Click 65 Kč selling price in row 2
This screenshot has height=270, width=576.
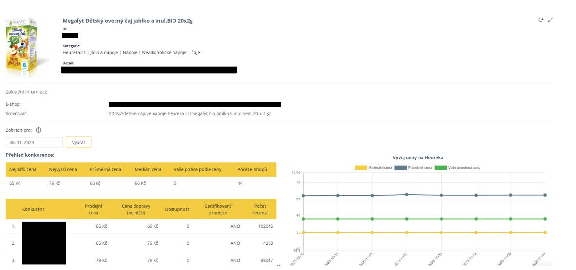[x=101, y=243]
